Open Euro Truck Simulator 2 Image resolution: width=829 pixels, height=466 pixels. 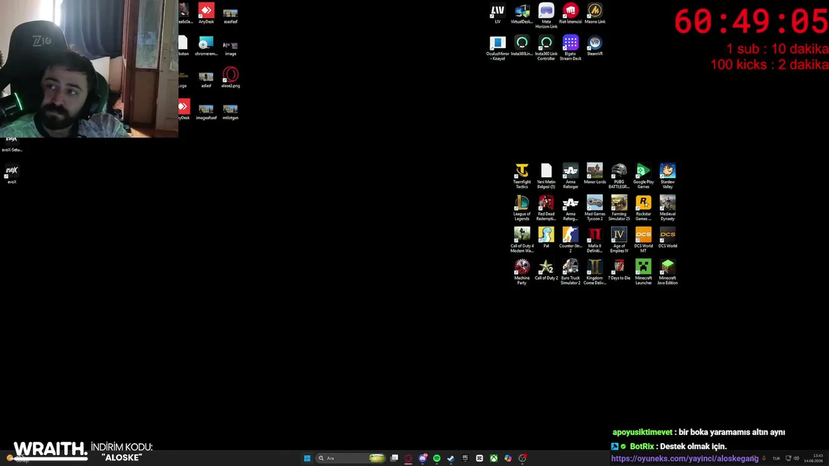pos(571,272)
